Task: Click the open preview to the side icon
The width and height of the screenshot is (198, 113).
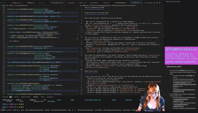Action: pyautogui.click(x=157, y=3)
